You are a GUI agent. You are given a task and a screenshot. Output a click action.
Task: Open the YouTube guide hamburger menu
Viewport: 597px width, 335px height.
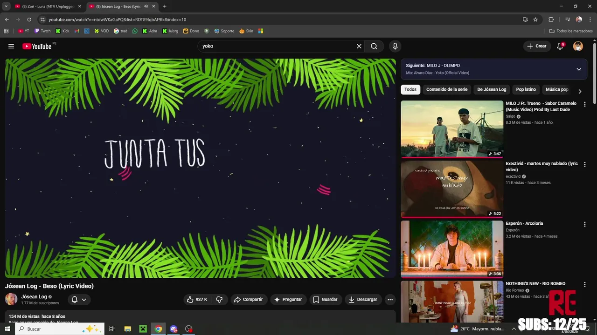tap(11, 46)
